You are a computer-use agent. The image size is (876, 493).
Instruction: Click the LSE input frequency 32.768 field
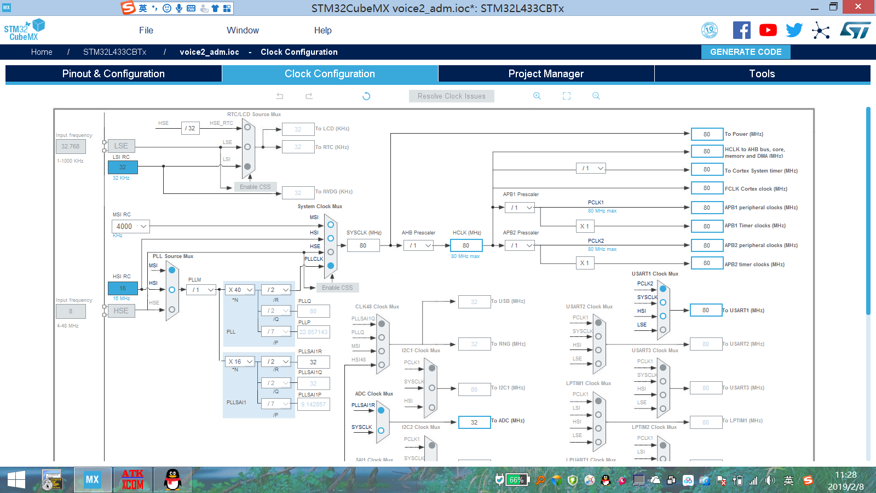tap(71, 146)
